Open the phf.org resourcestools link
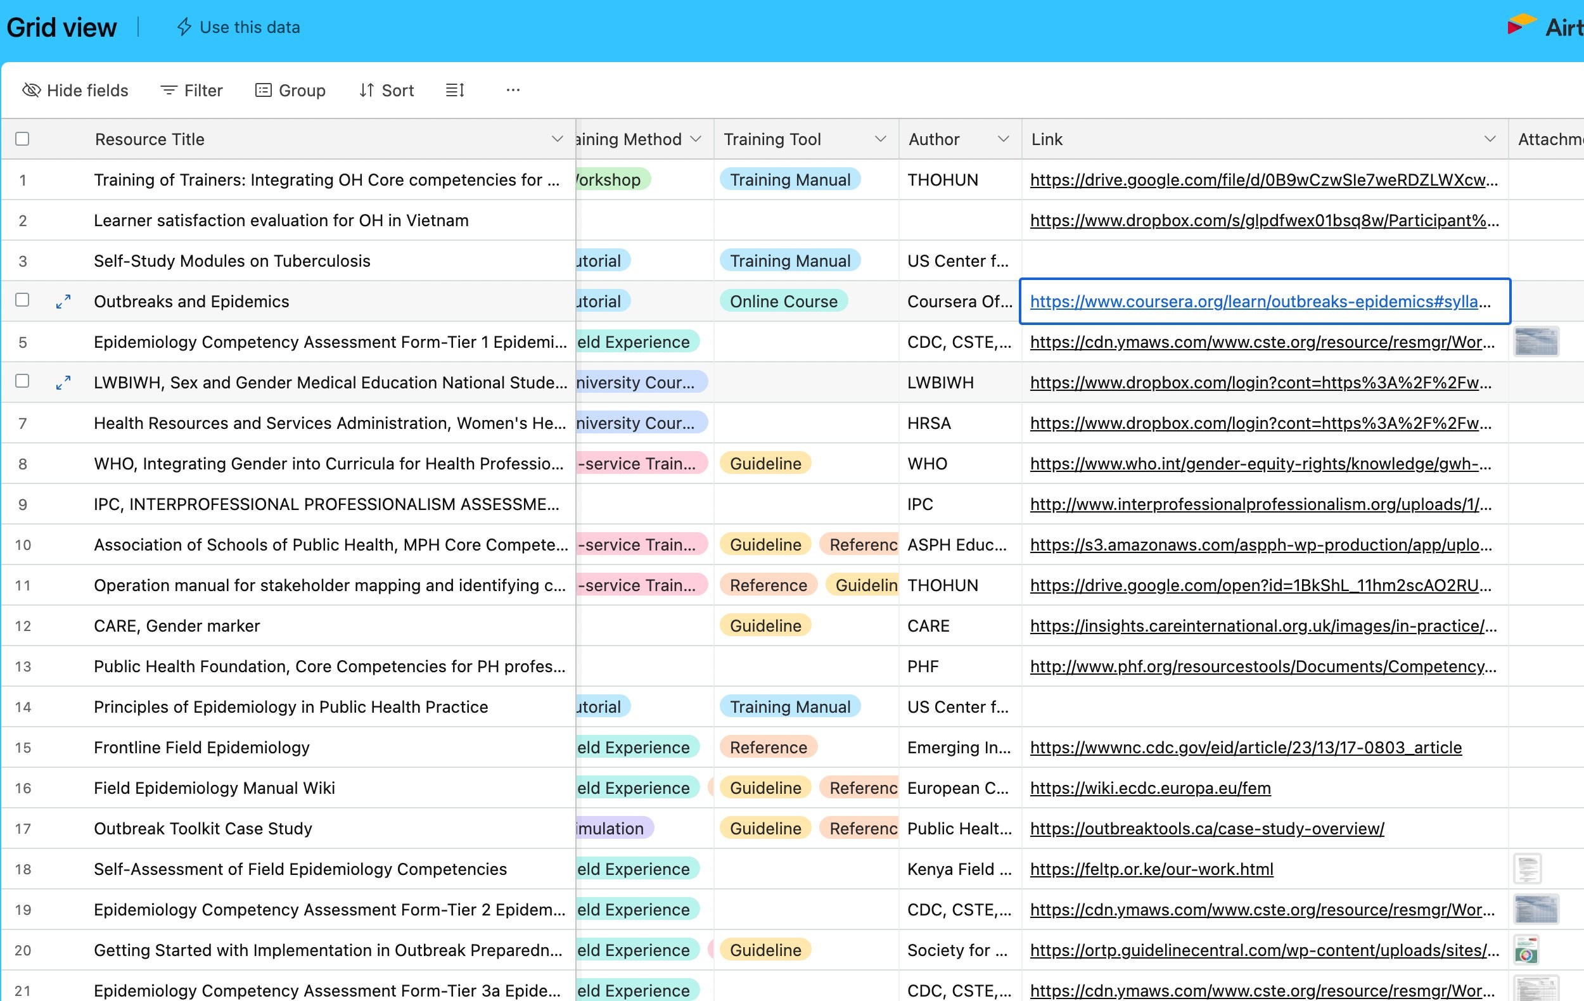Viewport: 1584px width, 1001px height. click(1263, 666)
